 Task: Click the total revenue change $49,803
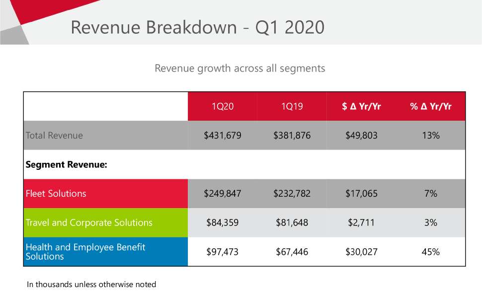tap(361, 136)
